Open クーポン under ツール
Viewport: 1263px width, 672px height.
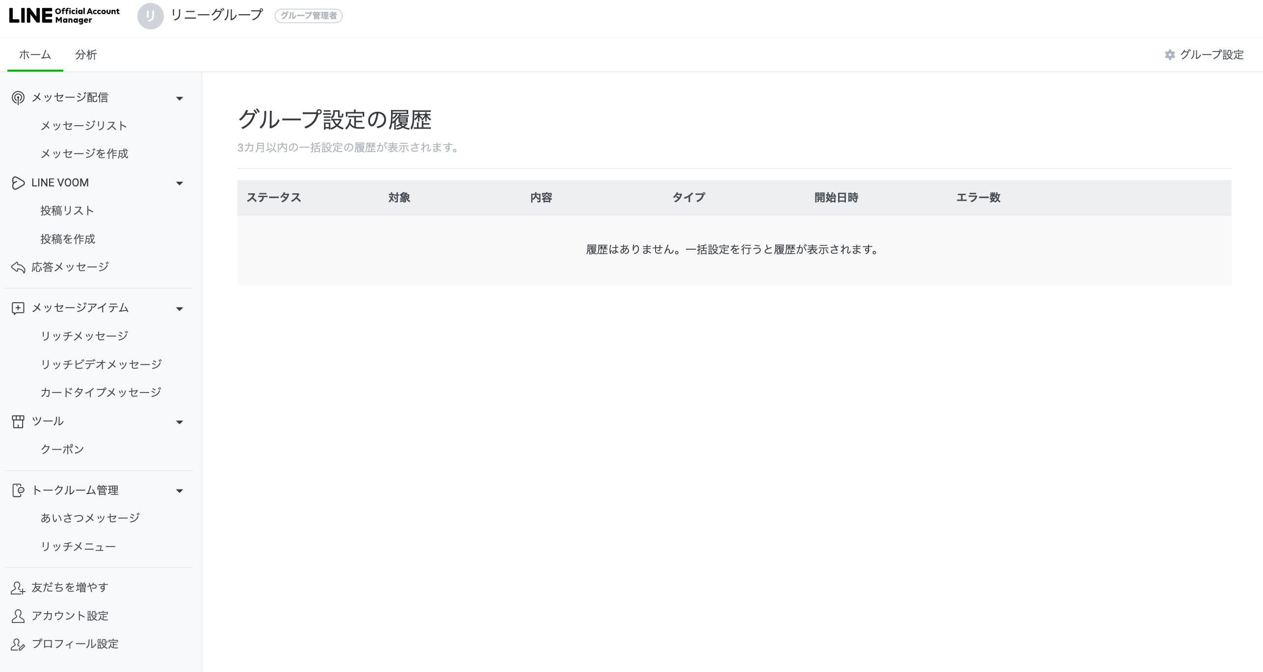coord(62,449)
